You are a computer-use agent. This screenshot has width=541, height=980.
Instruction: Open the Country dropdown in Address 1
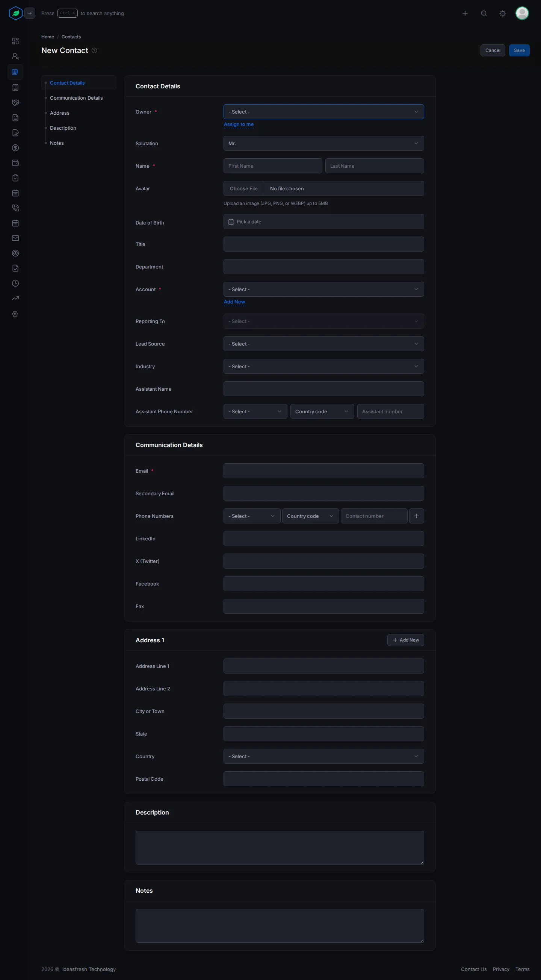tap(323, 756)
